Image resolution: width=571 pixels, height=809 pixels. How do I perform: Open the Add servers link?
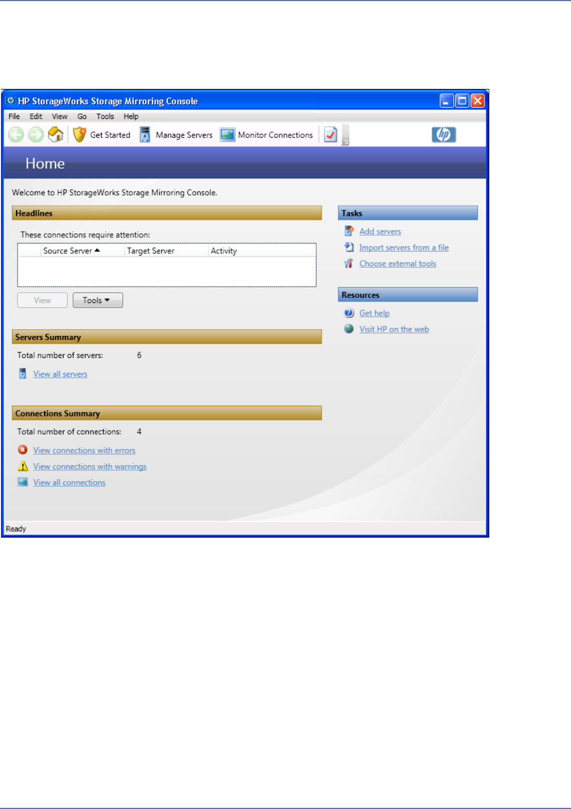[380, 231]
